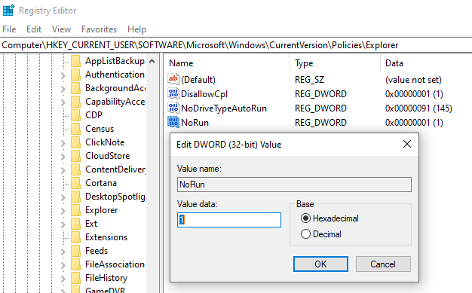Expand the Ext key
Image resolution: width=472 pixels, height=293 pixels.
point(63,224)
